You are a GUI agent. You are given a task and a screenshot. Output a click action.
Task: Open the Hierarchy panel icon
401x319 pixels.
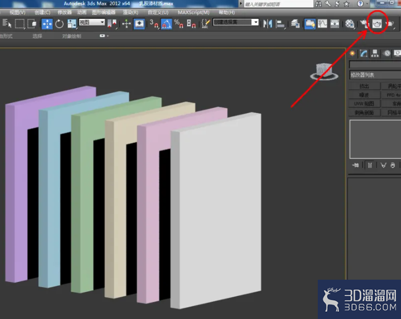(x=375, y=53)
